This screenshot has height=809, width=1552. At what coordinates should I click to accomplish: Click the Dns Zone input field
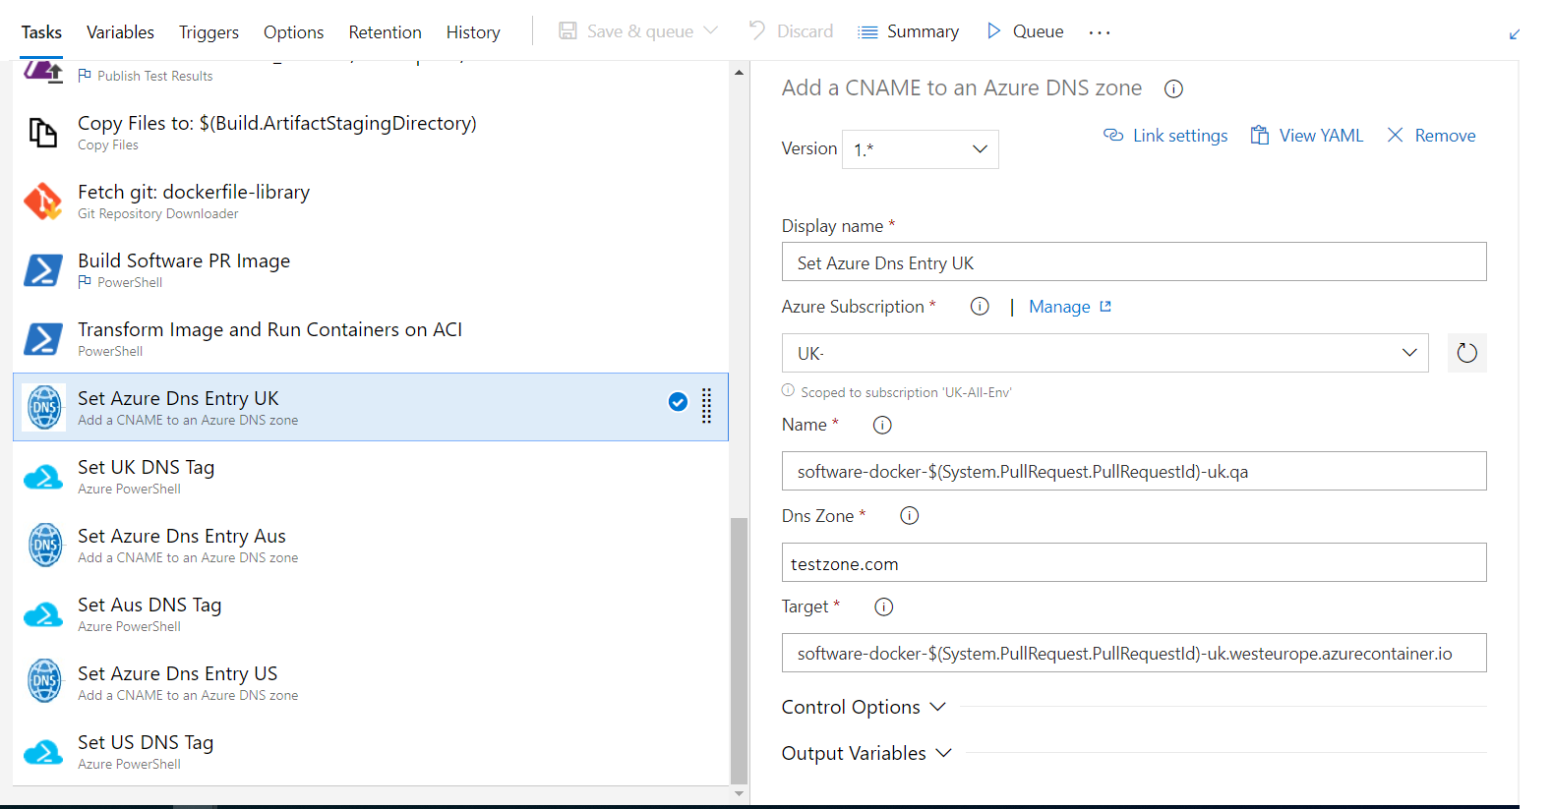coord(1134,562)
